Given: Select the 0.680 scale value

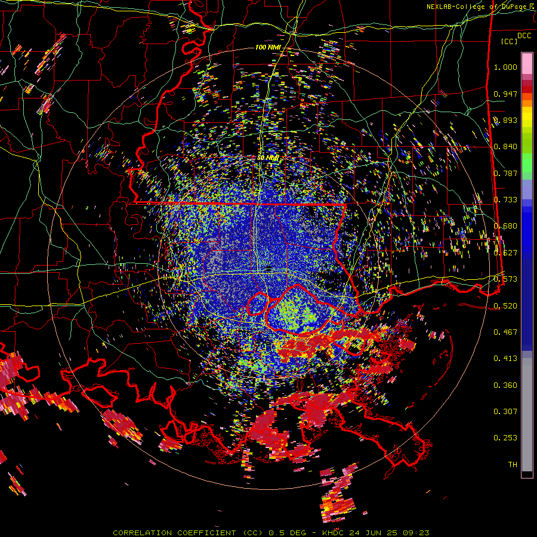Looking at the screenshot, I should click(x=505, y=226).
